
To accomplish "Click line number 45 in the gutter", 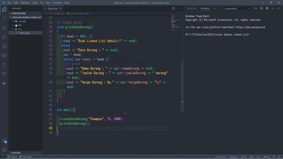I will (x=50, y=110).
